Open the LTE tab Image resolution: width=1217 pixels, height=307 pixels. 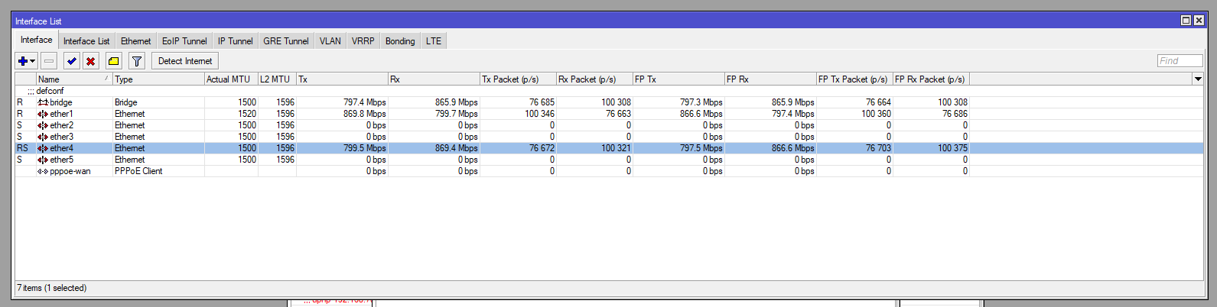[x=434, y=41]
